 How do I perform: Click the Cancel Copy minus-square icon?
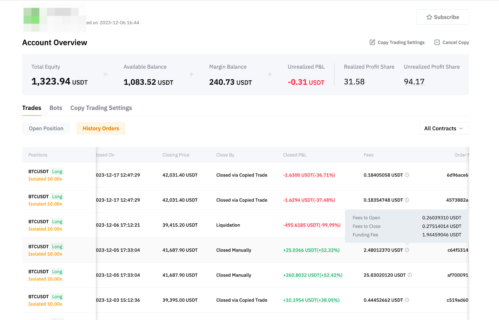[437, 42]
